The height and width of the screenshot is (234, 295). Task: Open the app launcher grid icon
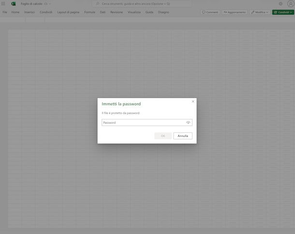click(3, 3)
